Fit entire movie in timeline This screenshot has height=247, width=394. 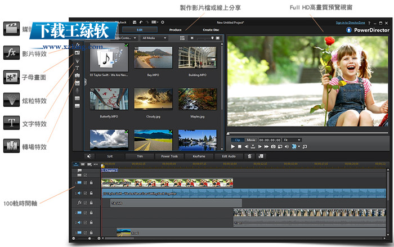[x=96, y=164]
